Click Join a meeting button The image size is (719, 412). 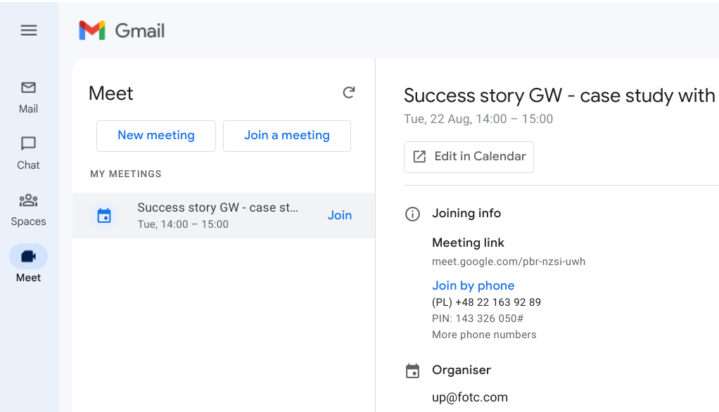pyautogui.click(x=286, y=136)
